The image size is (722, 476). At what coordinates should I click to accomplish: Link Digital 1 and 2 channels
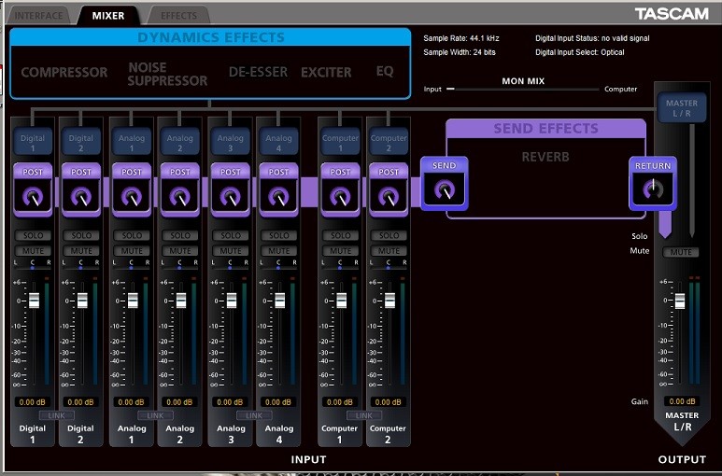(x=56, y=414)
